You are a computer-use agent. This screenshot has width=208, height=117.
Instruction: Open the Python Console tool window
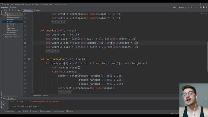[58, 111]
